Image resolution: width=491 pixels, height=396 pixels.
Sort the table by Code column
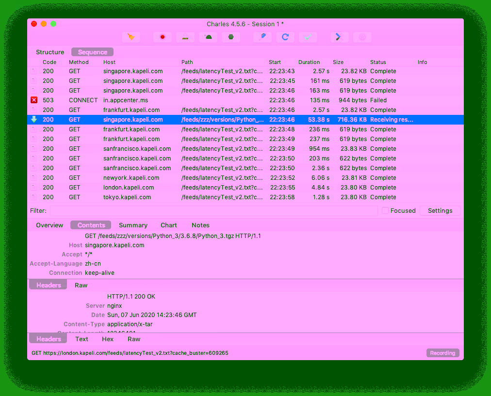click(x=49, y=62)
